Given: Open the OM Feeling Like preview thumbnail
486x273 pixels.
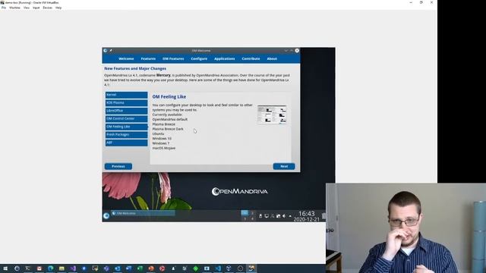Looking at the screenshot, I should pyautogui.click(x=272, y=115).
